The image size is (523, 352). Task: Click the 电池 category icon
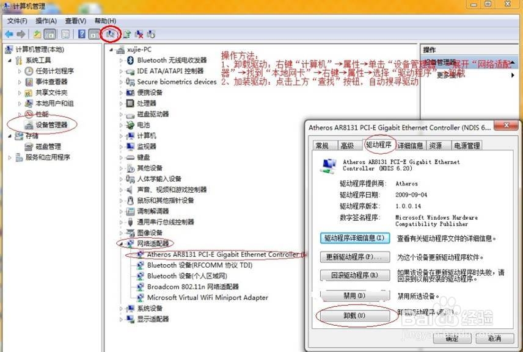tap(130, 125)
